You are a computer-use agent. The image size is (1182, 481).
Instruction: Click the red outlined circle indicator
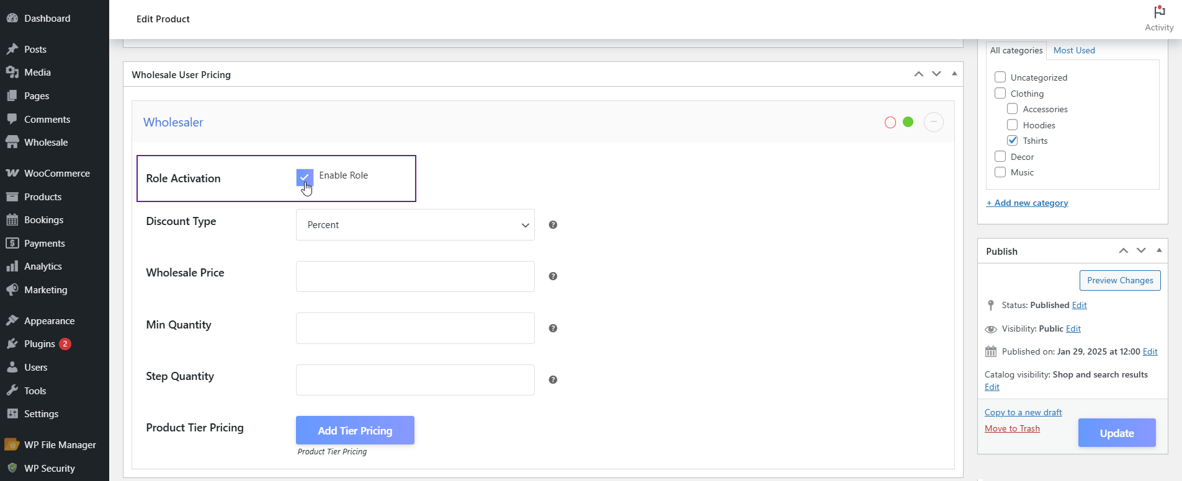(890, 122)
